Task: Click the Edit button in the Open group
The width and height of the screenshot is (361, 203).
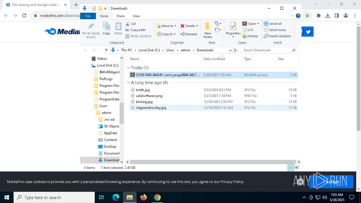Action: [x=248, y=30]
